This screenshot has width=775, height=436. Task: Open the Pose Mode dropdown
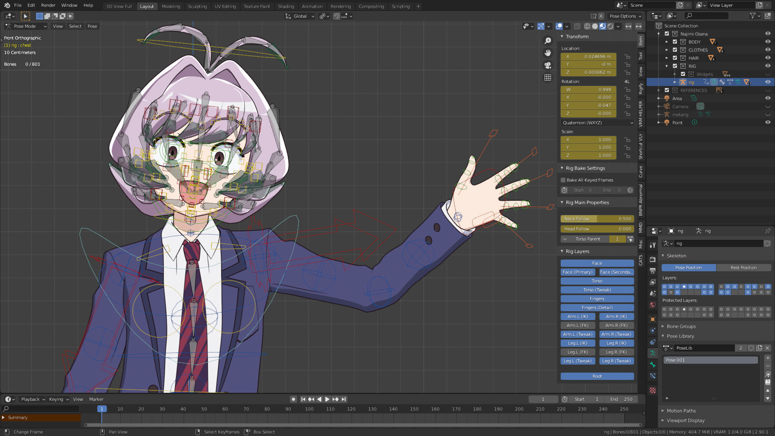(x=26, y=26)
